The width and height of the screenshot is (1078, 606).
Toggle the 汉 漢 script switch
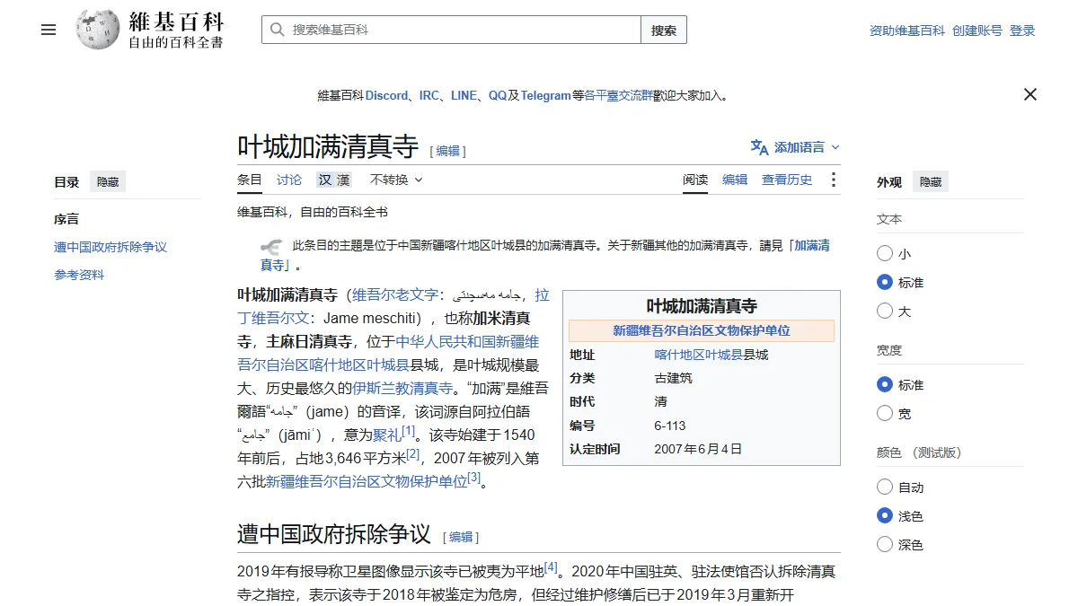[x=333, y=180]
